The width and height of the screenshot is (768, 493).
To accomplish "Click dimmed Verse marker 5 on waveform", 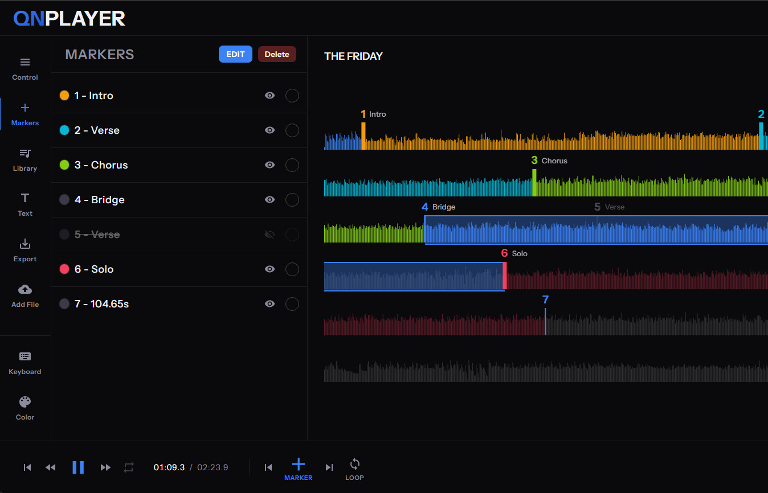I will click(597, 207).
